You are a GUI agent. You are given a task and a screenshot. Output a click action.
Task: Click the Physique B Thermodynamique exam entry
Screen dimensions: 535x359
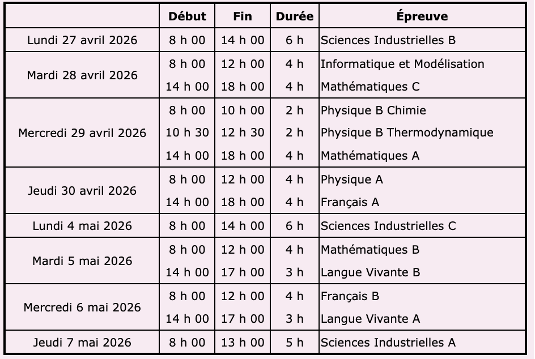click(x=407, y=133)
